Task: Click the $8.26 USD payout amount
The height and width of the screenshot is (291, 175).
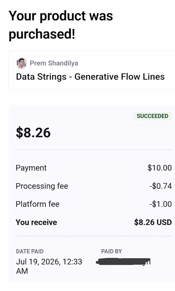Action: click(153, 222)
